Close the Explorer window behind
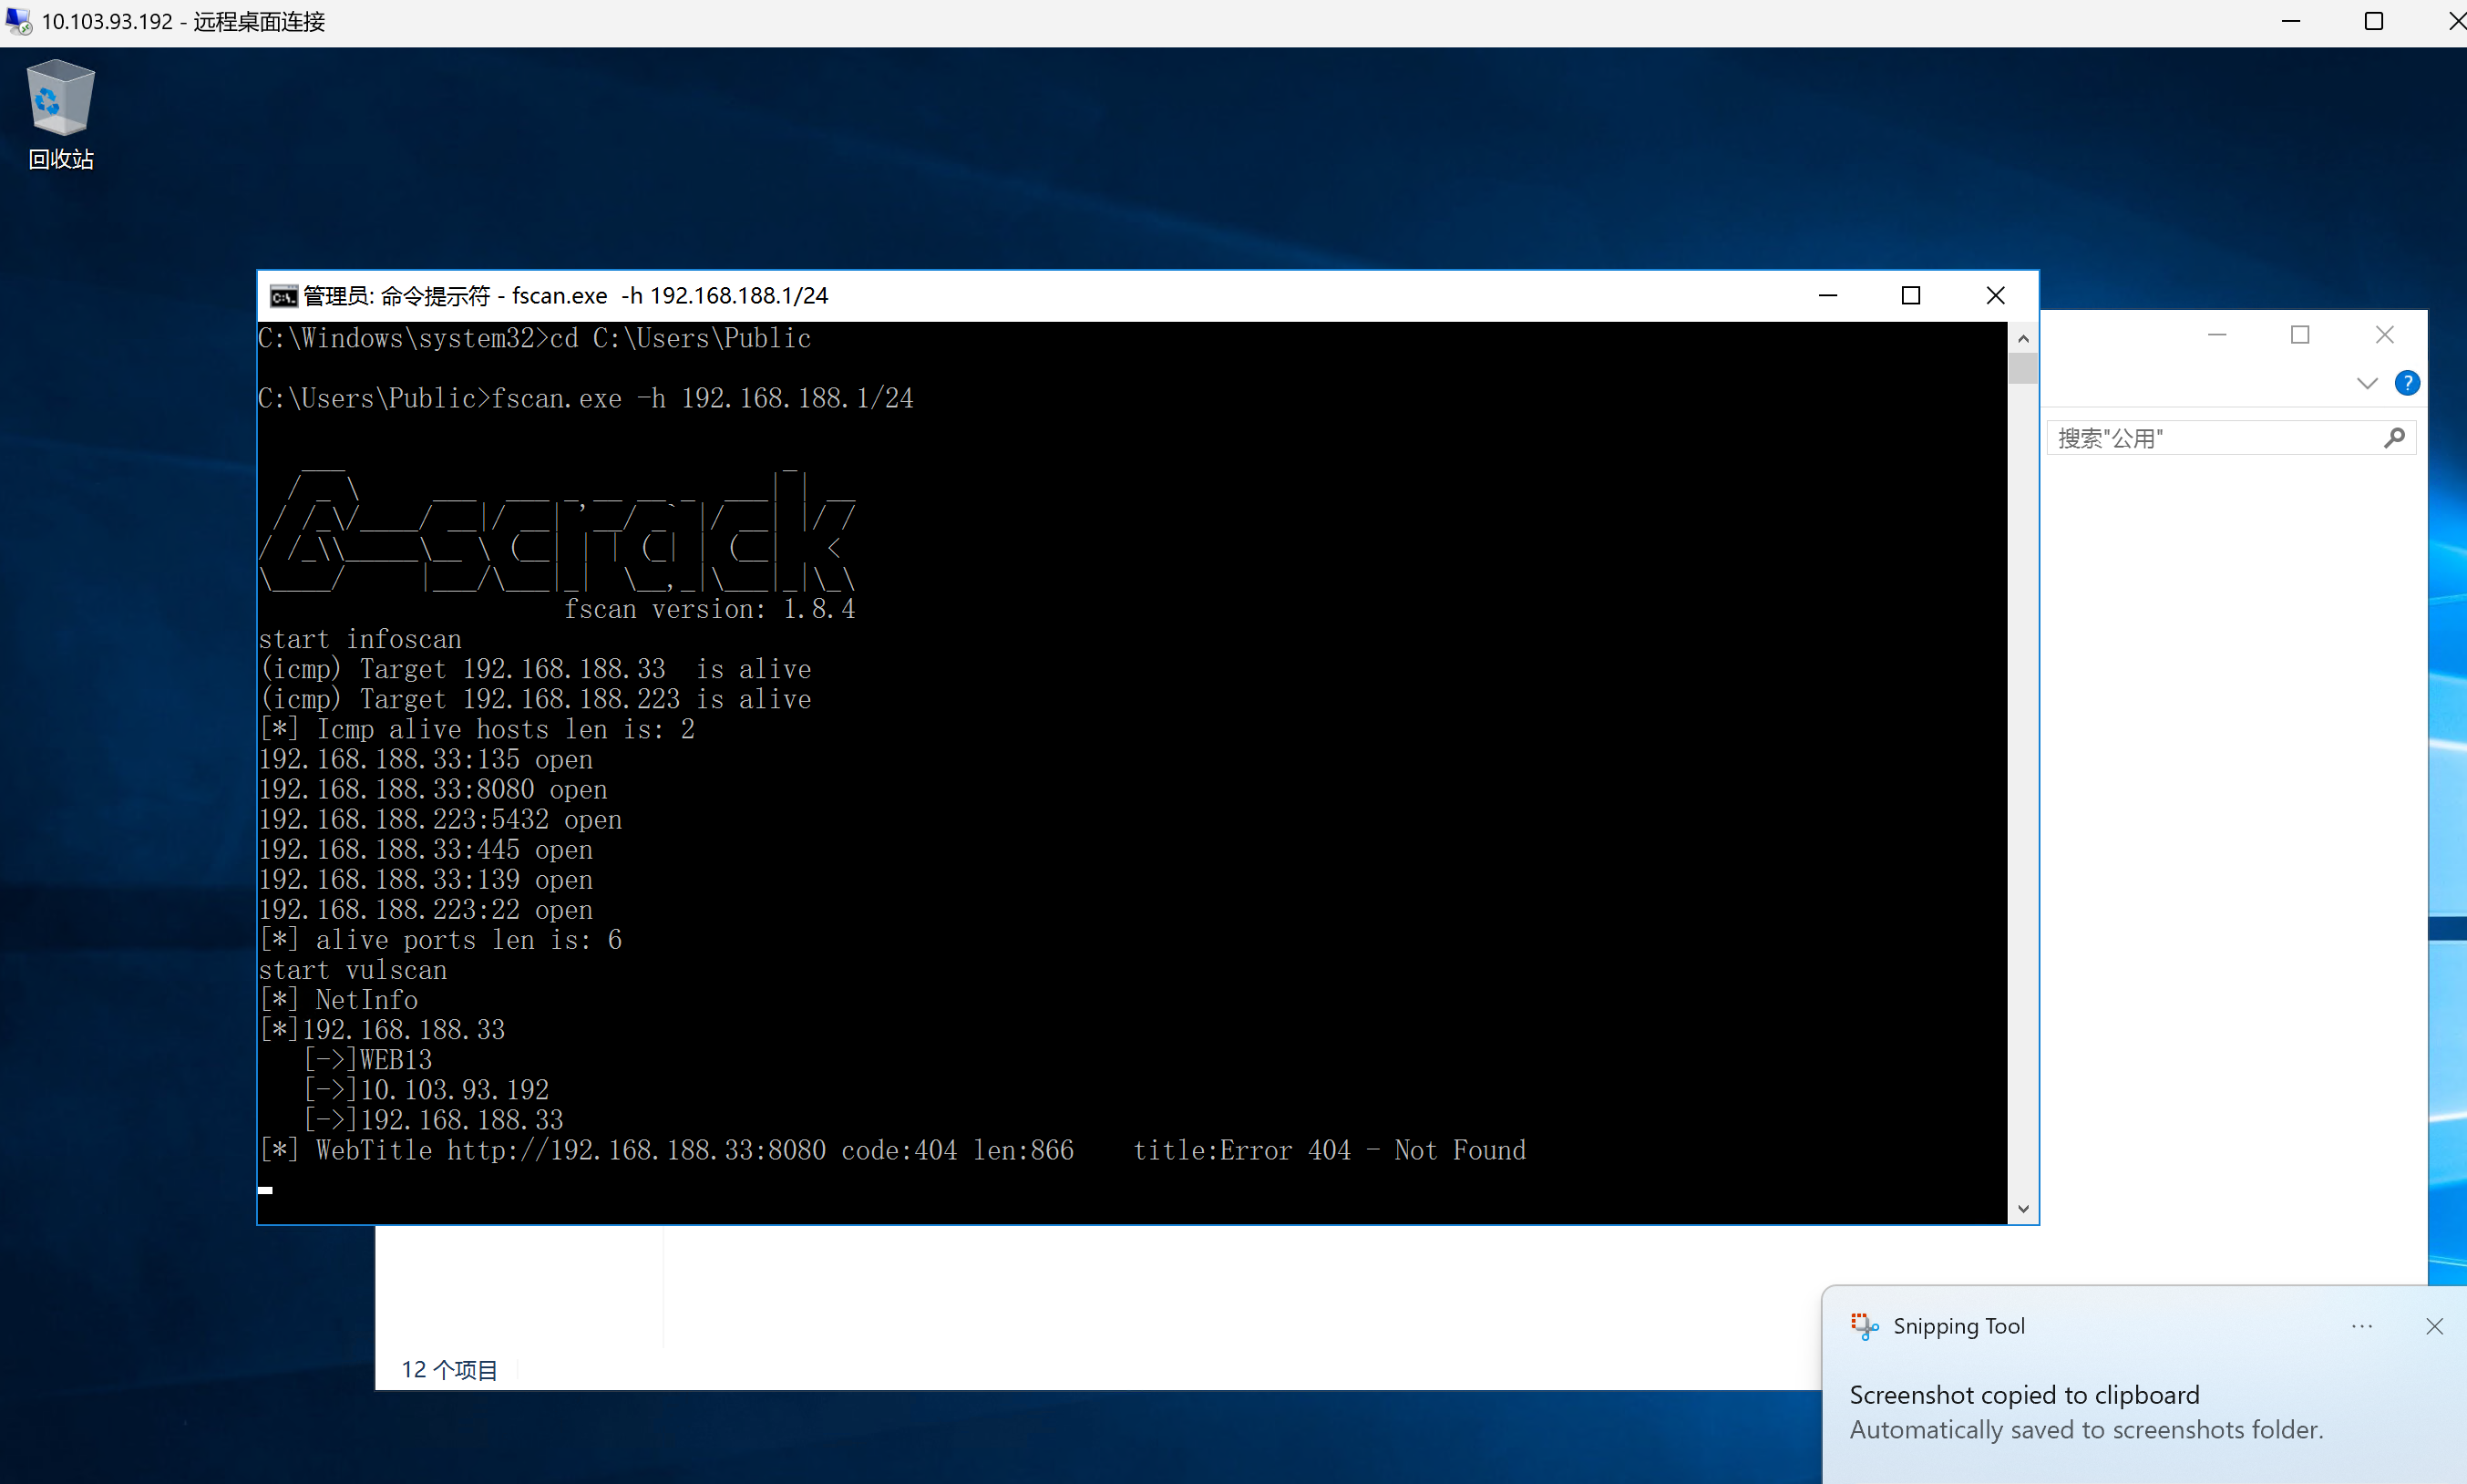Image resolution: width=2467 pixels, height=1484 pixels. click(2384, 335)
